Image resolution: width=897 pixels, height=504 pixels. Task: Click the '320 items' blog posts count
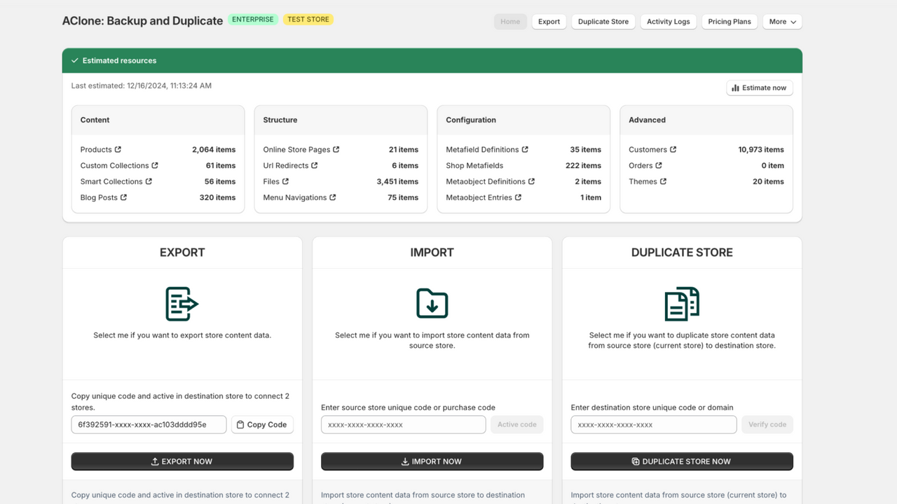tap(217, 197)
